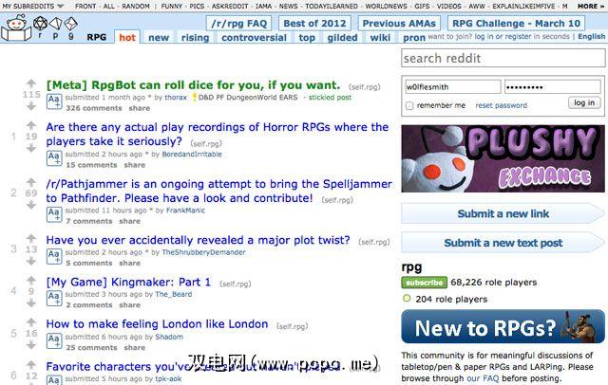Switch to the controversial tab
Image resolution: width=608 pixels, height=385 pixels.
[254, 38]
